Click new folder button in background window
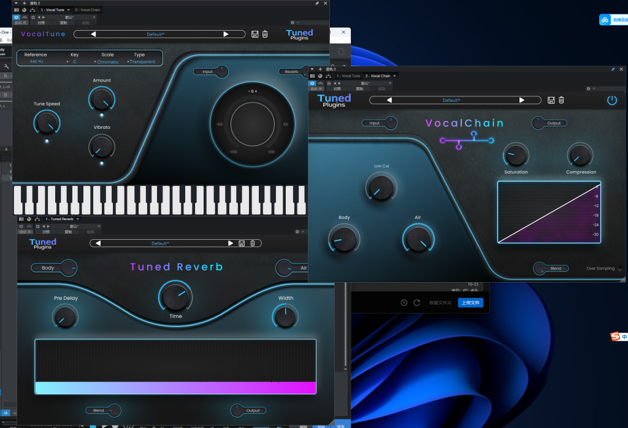628x428 pixels. (x=440, y=303)
